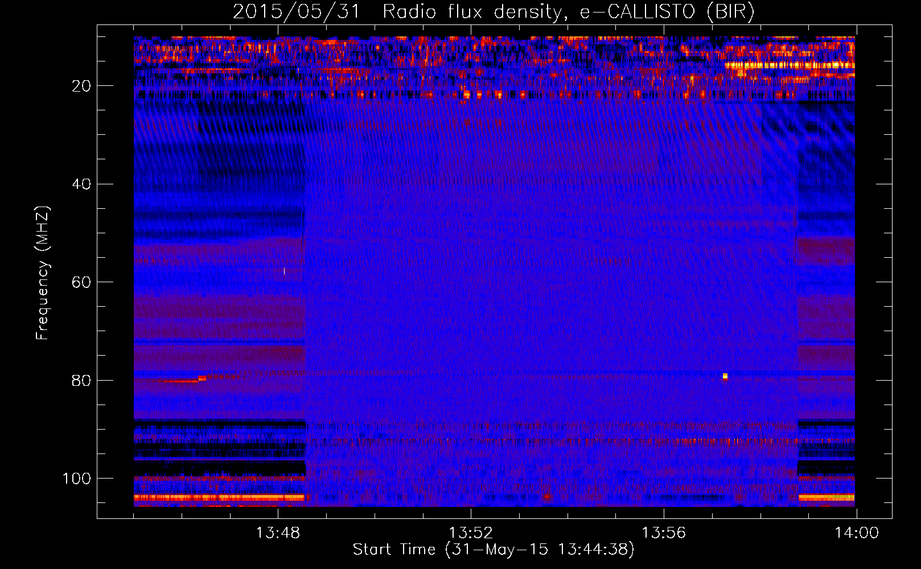921x569 pixels.
Task: Click the date '2015/05/31' in the title
Action: coord(296,11)
